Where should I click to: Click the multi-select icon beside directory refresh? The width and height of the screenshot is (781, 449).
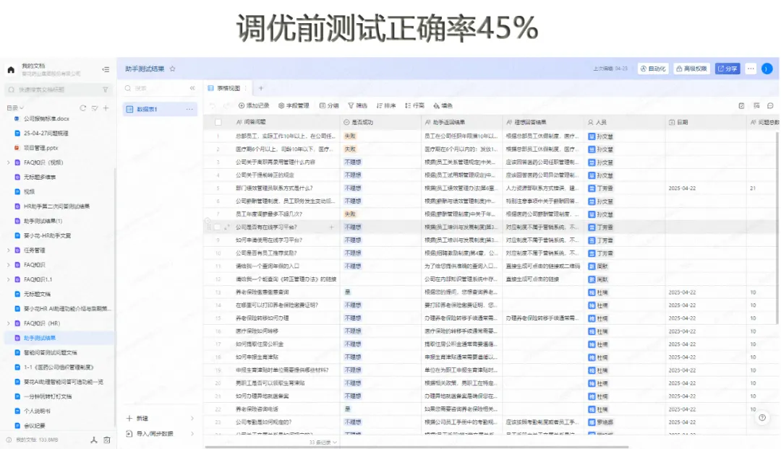coord(95,108)
